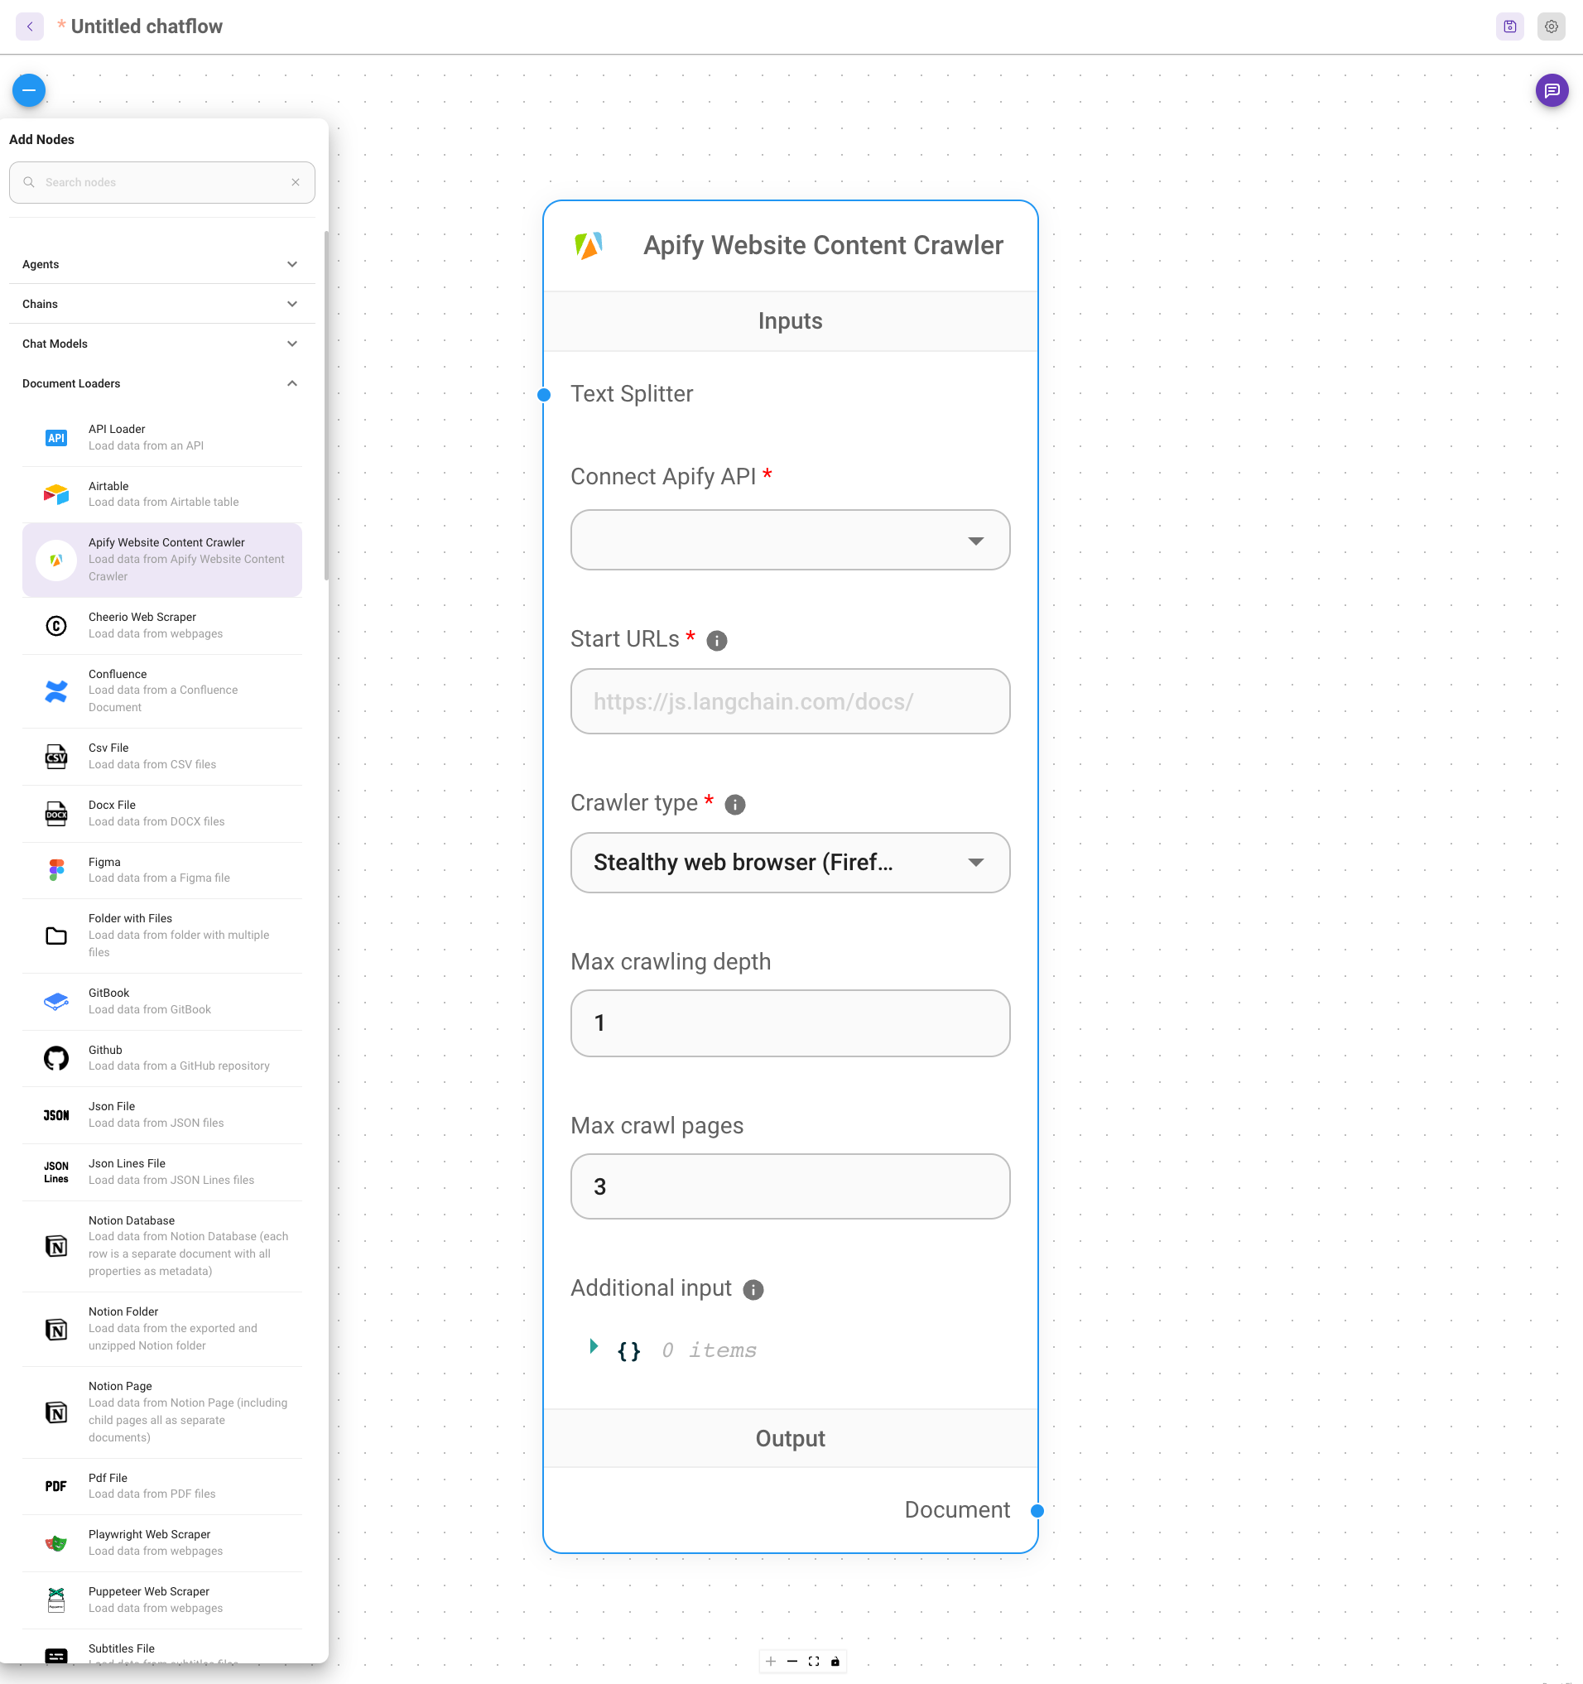
Task: Click inside the Start URLs input field
Action: tap(789, 701)
